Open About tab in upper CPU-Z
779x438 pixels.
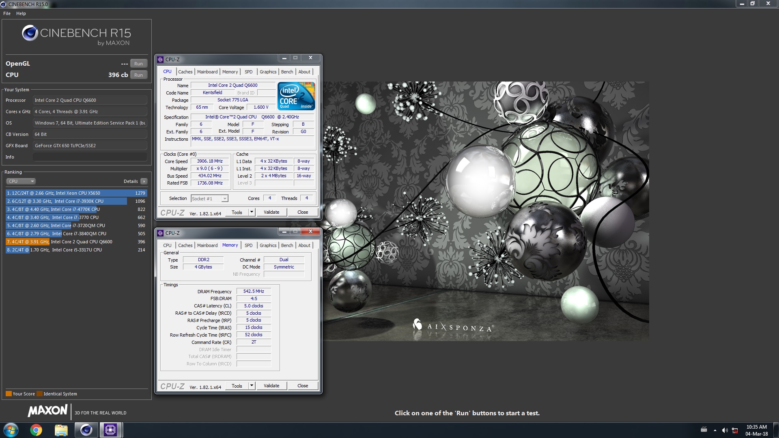304,72
